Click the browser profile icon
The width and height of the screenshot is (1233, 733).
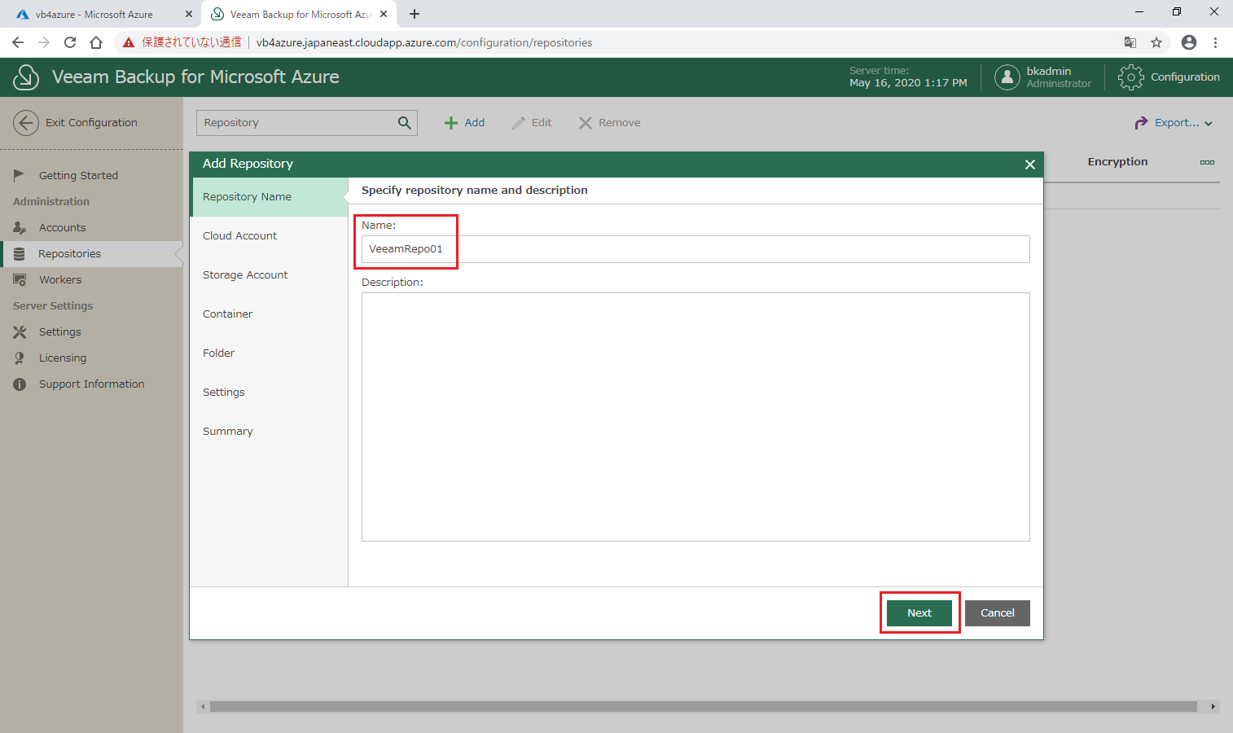point(1189,42)
